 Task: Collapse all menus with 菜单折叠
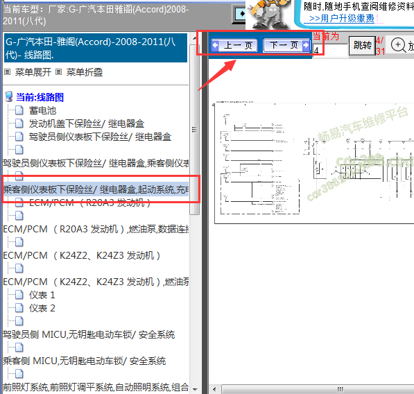(84, 72)
